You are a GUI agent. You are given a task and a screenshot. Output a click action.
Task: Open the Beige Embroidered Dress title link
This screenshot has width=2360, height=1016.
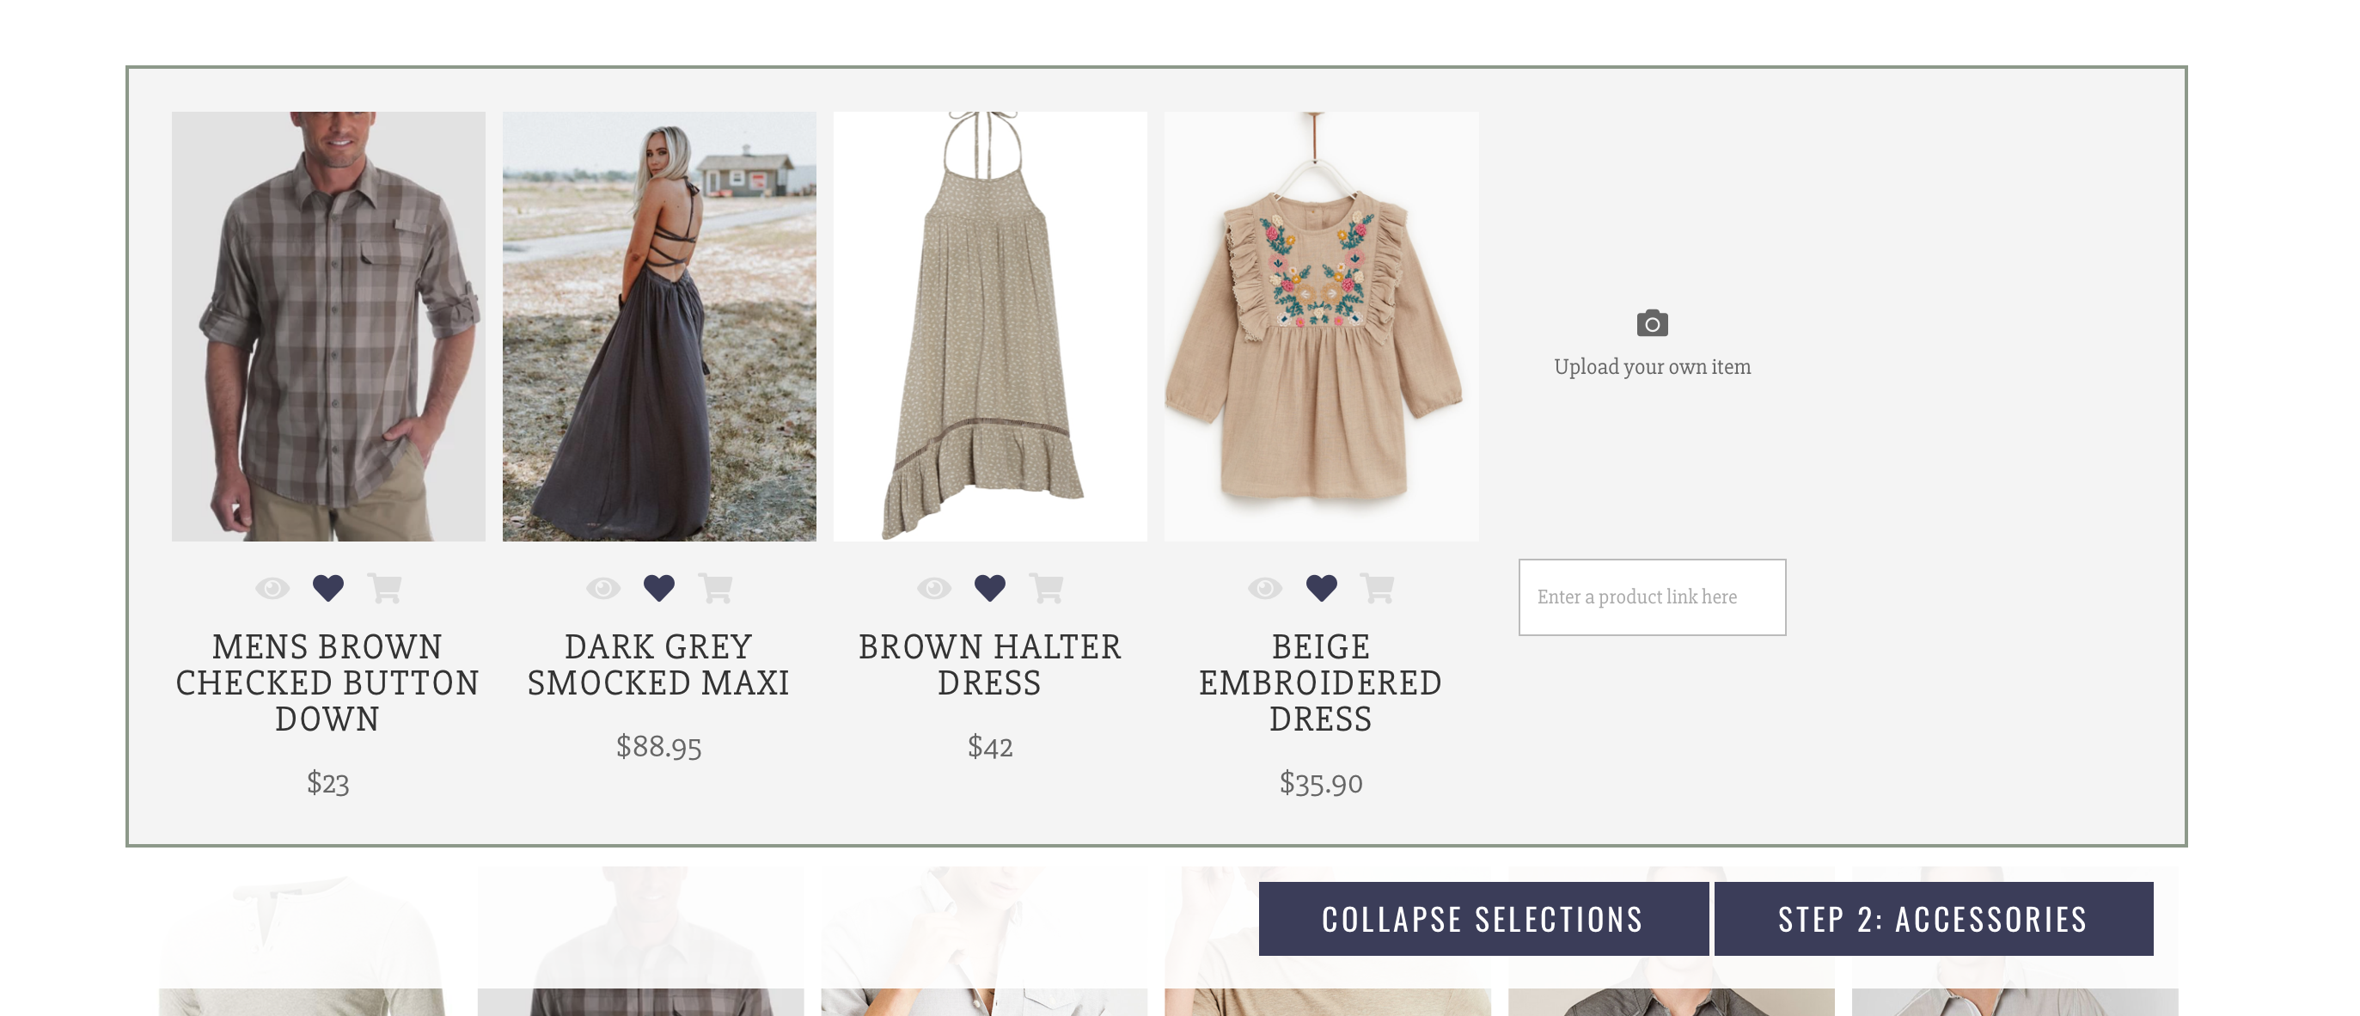(1320, 682)
